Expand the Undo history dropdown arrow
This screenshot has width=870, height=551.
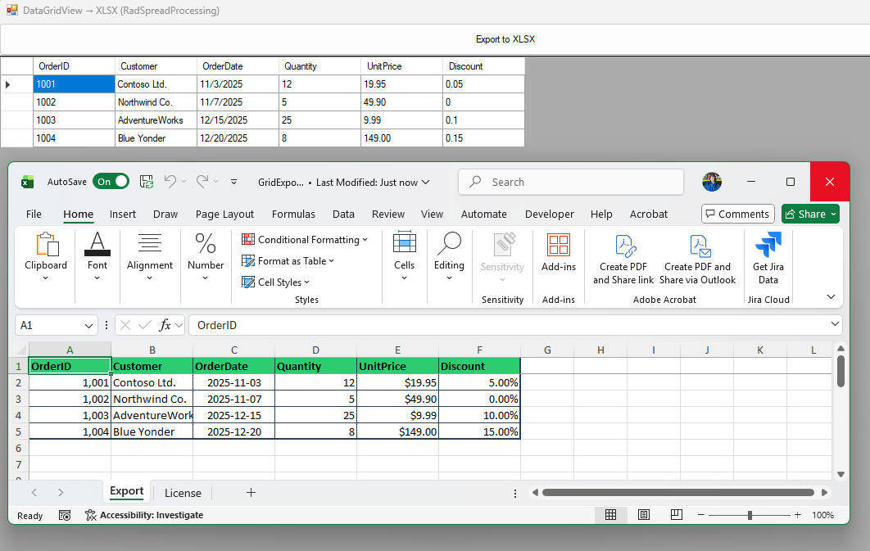pos(184,182)
